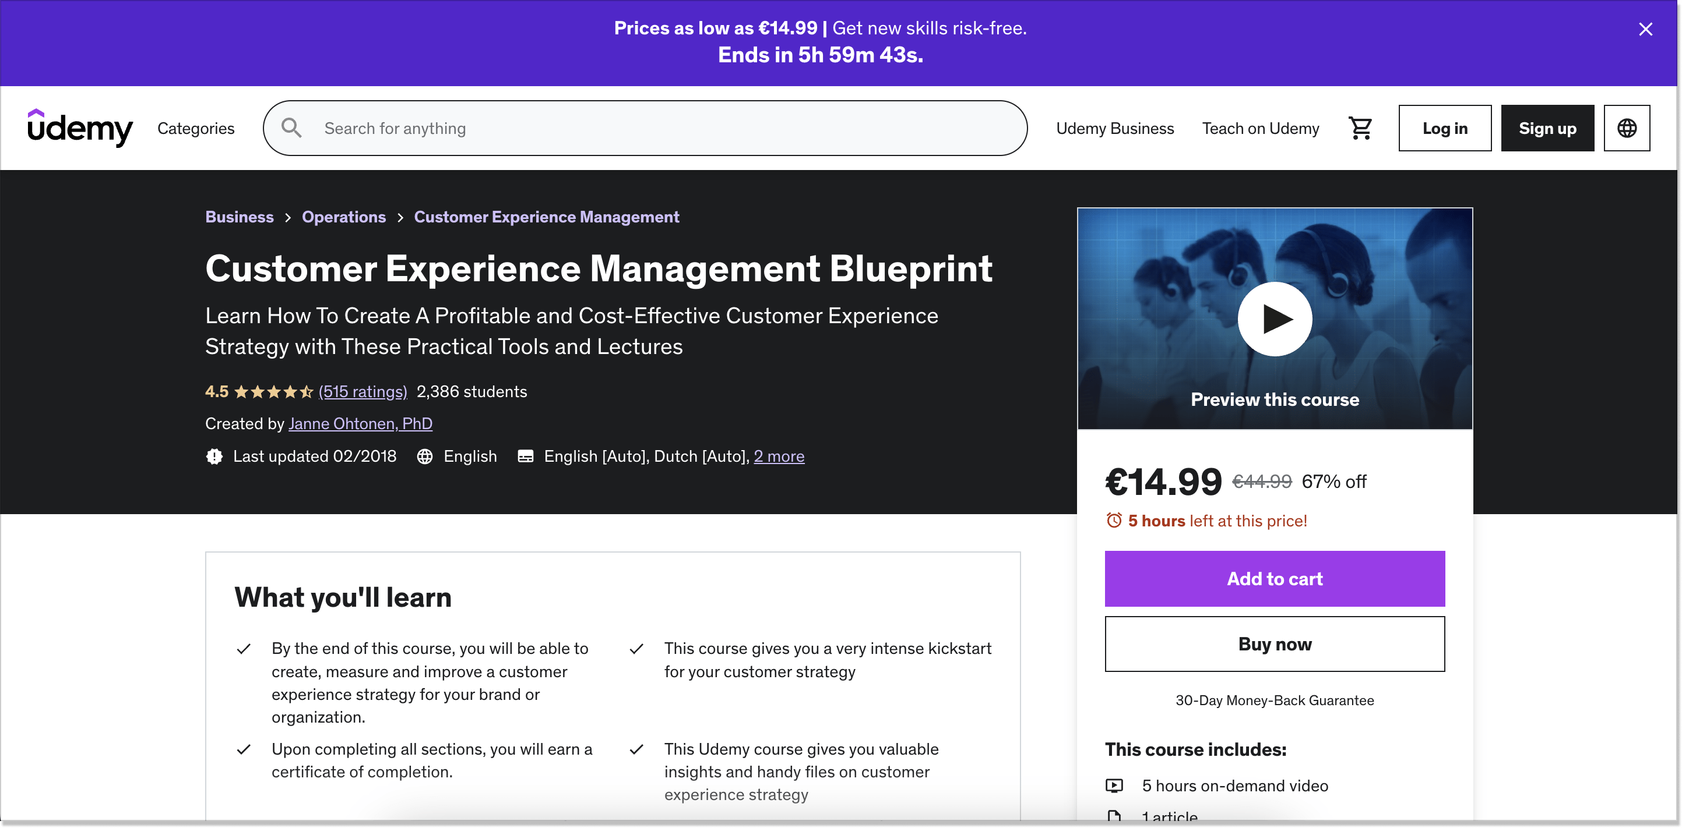Viewport: 1682px width, 828px height.
Task: Click the Add to cart button
Action: pyautogui.click(x=1275, y=578)
